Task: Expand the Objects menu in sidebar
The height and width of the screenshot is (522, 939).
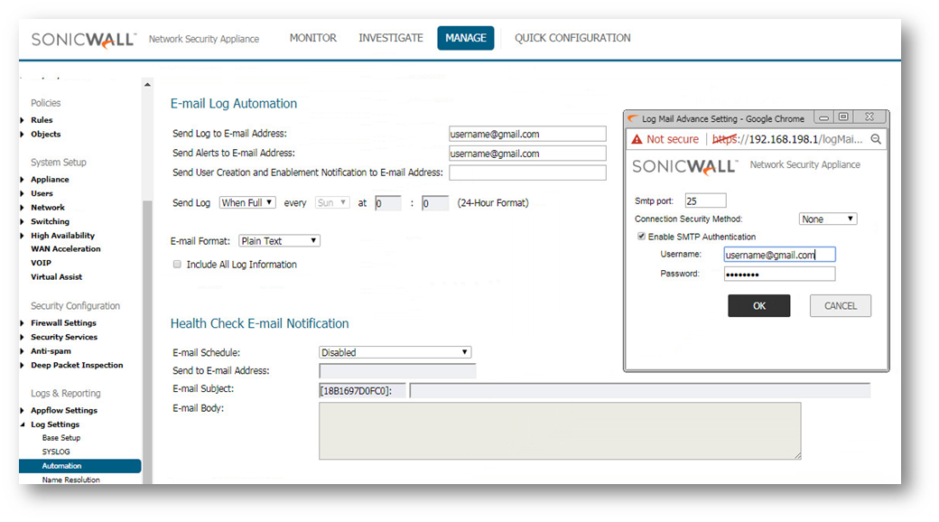Action: [x=45, y=135]
